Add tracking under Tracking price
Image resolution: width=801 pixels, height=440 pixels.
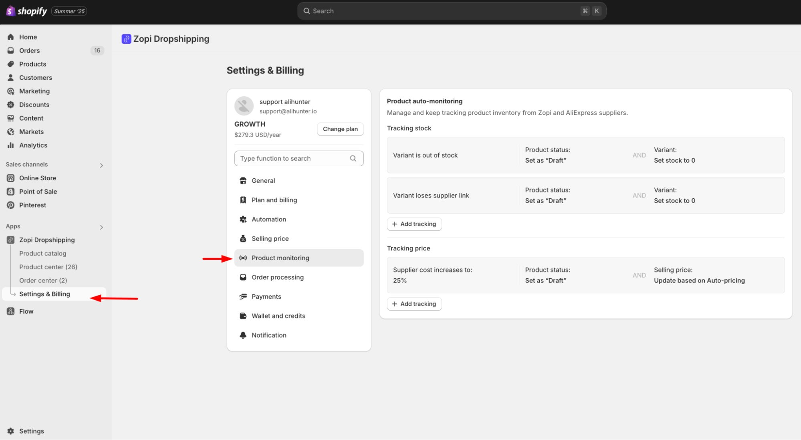(x=414, y=304)
